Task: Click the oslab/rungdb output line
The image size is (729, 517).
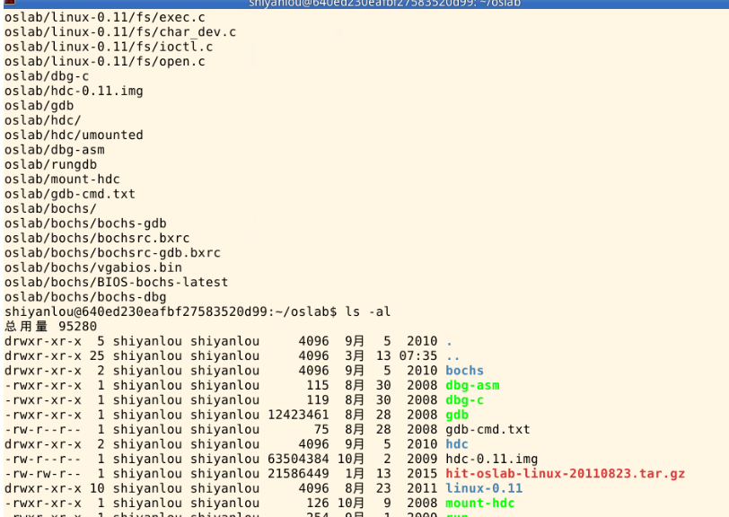Action: coord(50,164)
